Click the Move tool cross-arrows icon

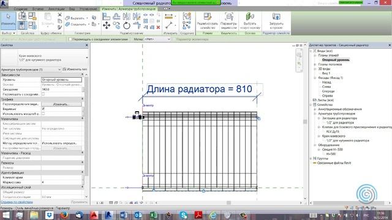pos(107,25)
